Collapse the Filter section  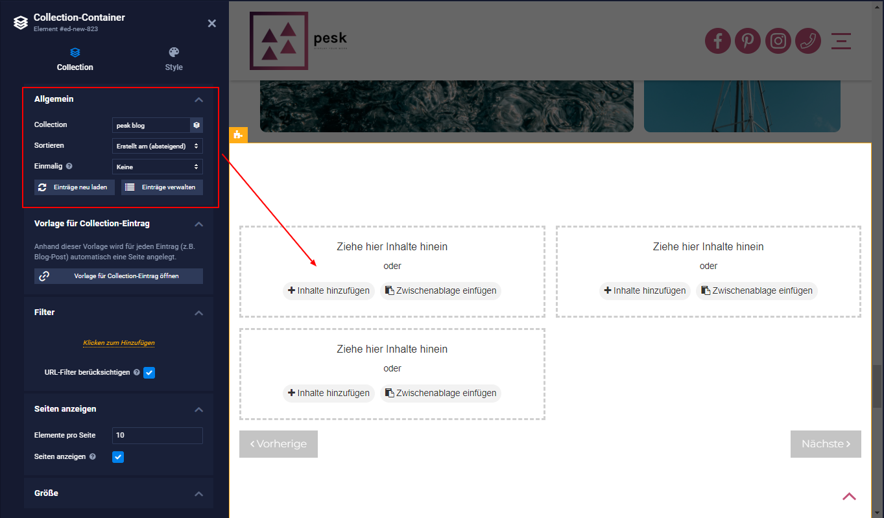[199, 313]
